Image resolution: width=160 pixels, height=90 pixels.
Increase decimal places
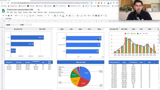point(30,16)
